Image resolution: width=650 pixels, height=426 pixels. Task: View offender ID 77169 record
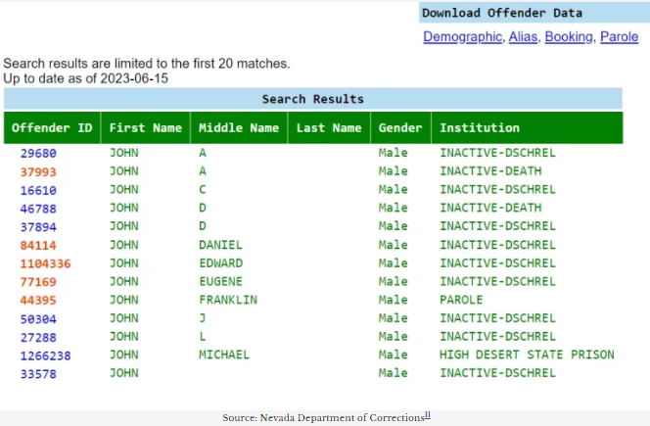click(x=36, y=282)
